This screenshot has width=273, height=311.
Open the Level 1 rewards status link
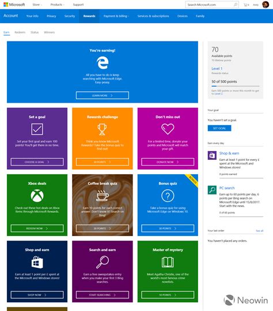click(x=217, y=69)
